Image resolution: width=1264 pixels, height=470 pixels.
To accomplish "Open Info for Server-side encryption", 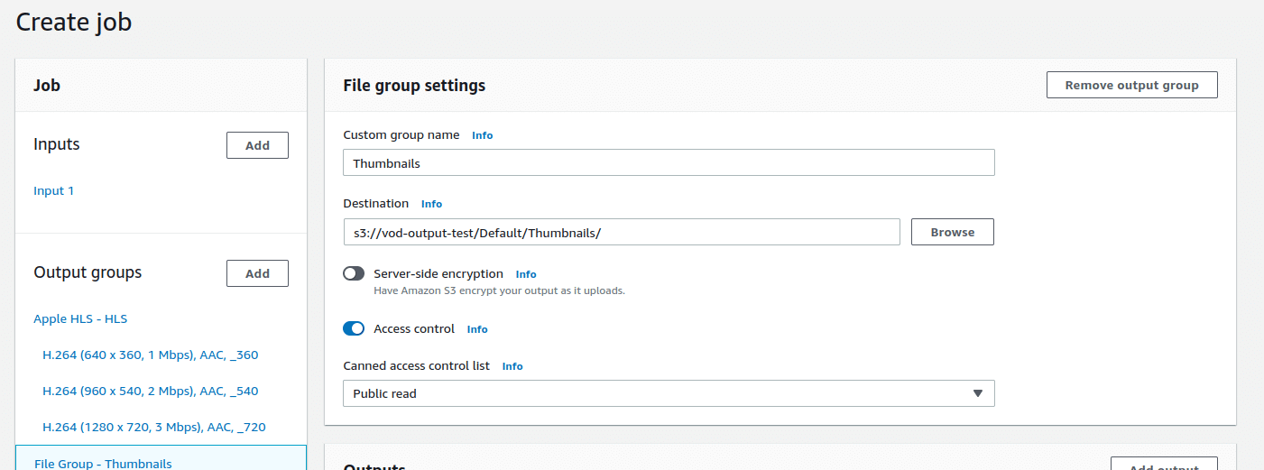I will 525,274.
